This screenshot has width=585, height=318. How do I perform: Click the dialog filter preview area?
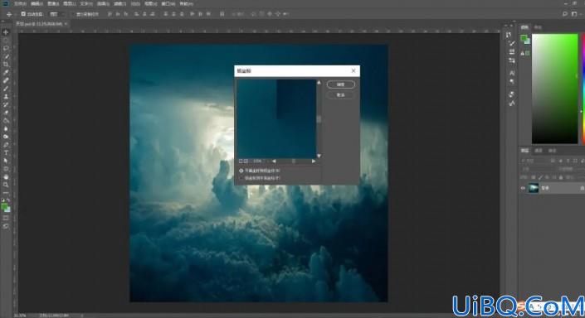(276, 118)
